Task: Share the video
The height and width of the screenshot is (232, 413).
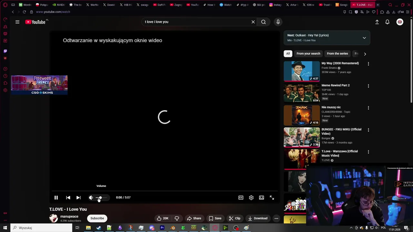Action: (x=194, y=218)
